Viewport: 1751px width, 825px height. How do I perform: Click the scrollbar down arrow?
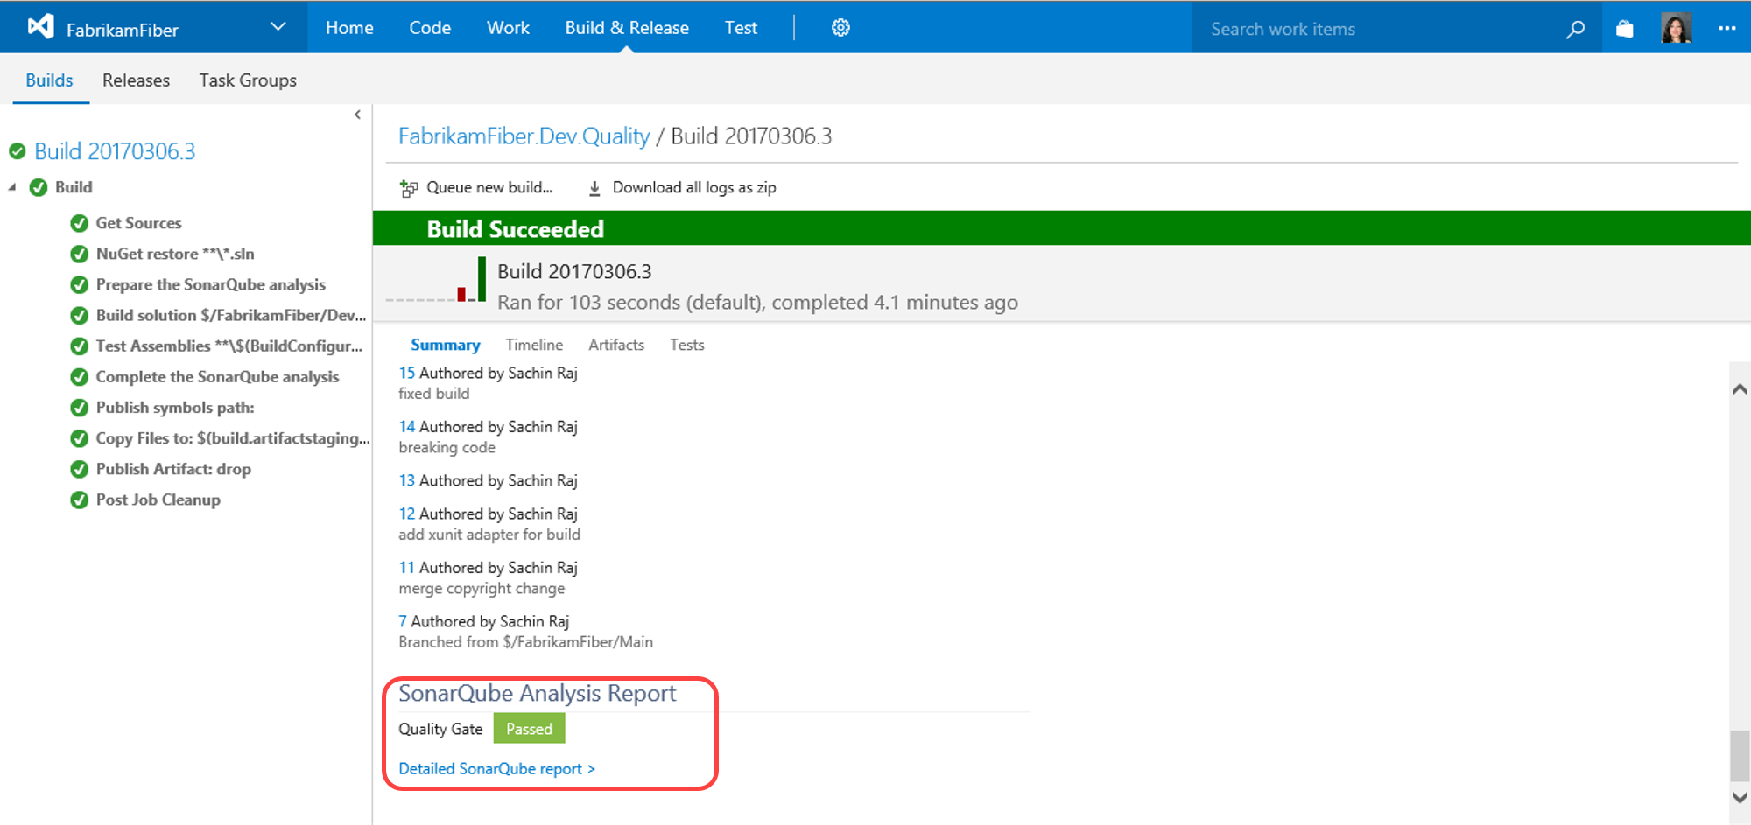[1740, 797]
